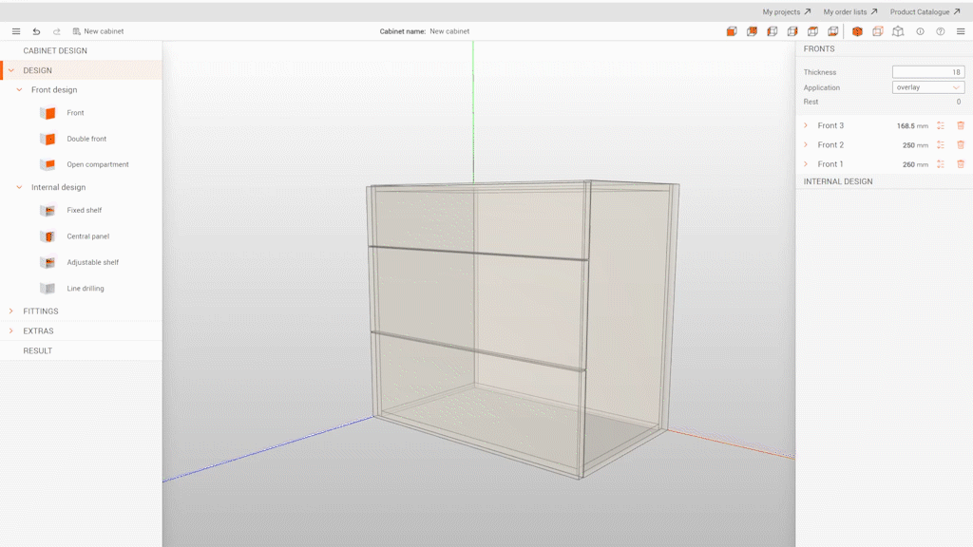Select the Front tool in Front design
The image size is (973, 547).
coord(76,112)
